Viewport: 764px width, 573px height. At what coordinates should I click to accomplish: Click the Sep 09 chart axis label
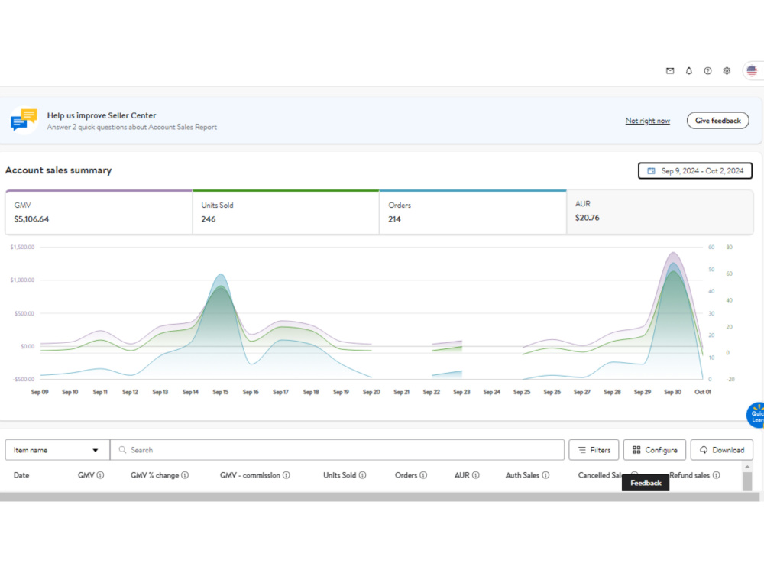[40, 392]
